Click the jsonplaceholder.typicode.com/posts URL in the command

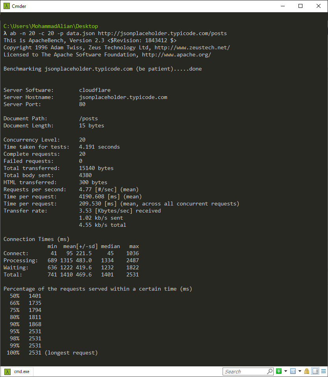coord(162,34)
